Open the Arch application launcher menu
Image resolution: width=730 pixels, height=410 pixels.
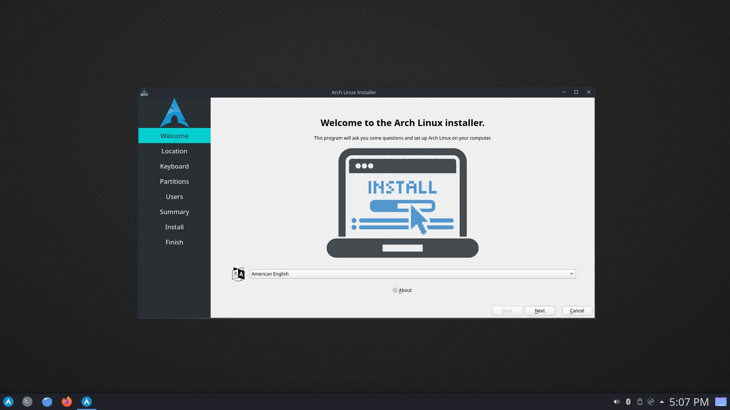pos(8,402)
